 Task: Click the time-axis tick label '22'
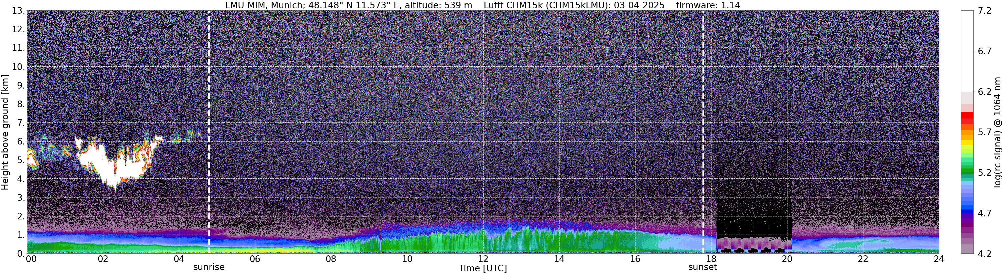point(863,259)
